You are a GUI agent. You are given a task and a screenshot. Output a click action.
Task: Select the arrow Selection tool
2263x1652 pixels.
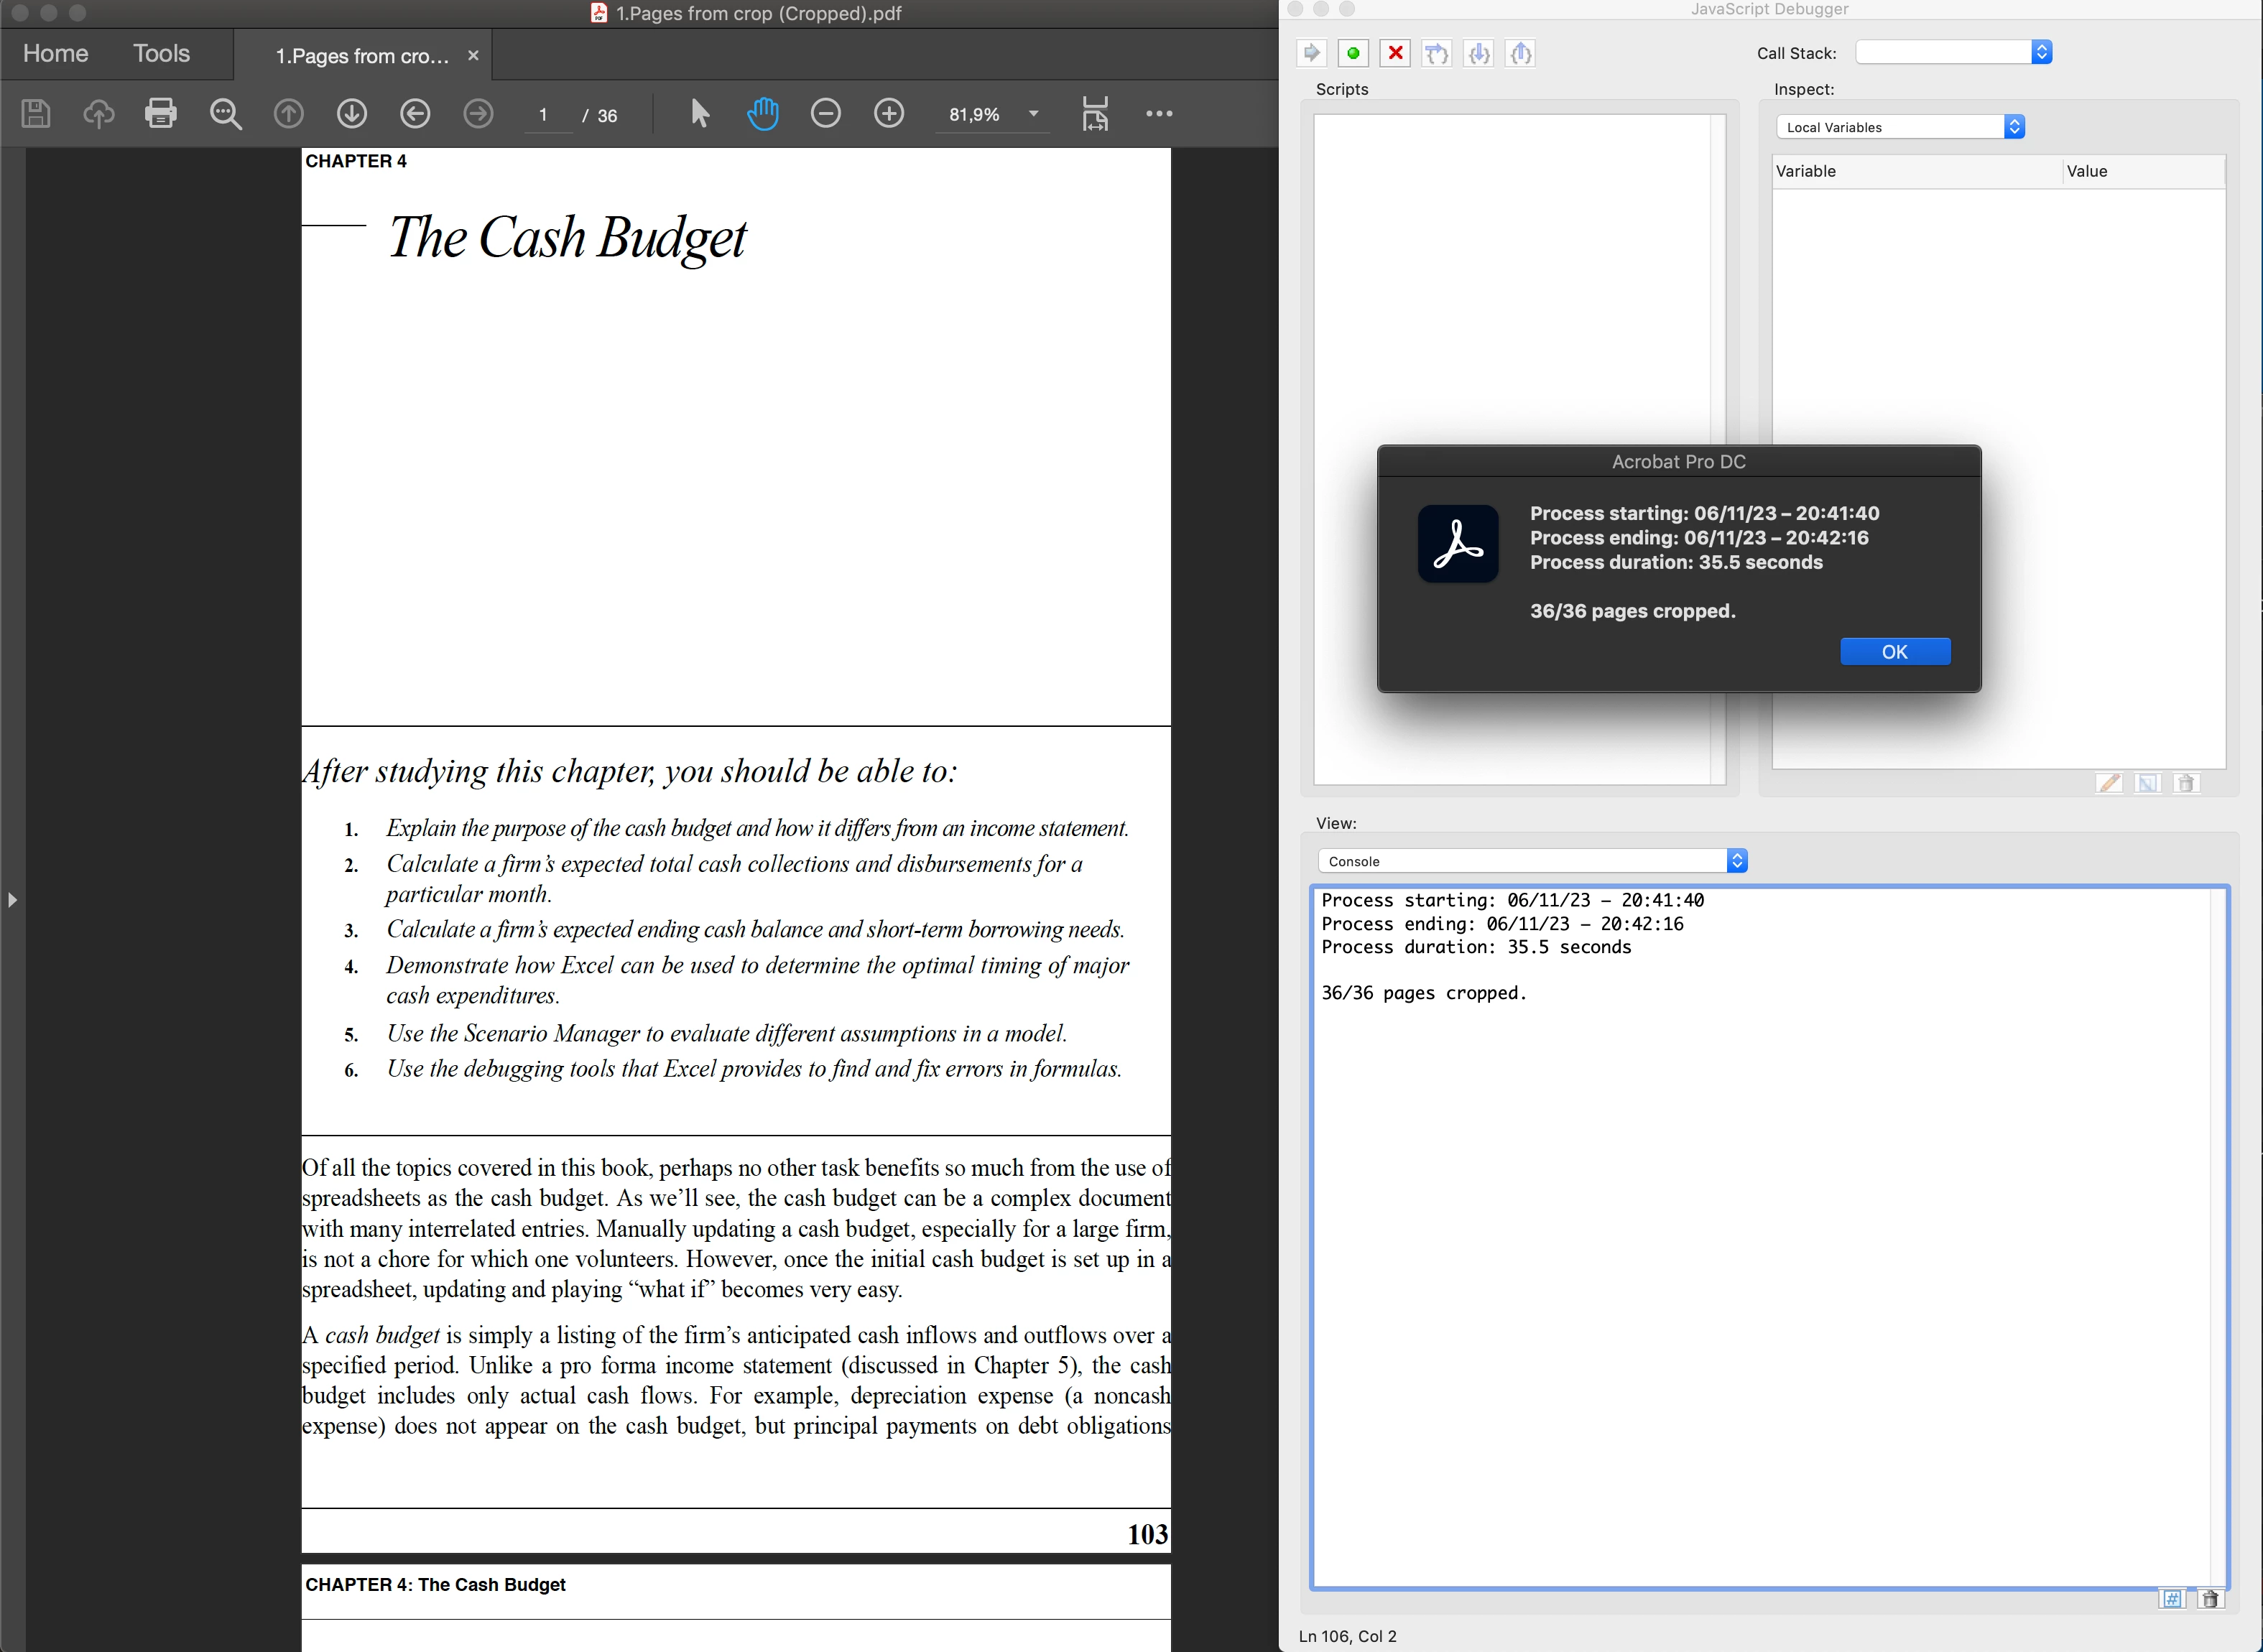point(700,113)
